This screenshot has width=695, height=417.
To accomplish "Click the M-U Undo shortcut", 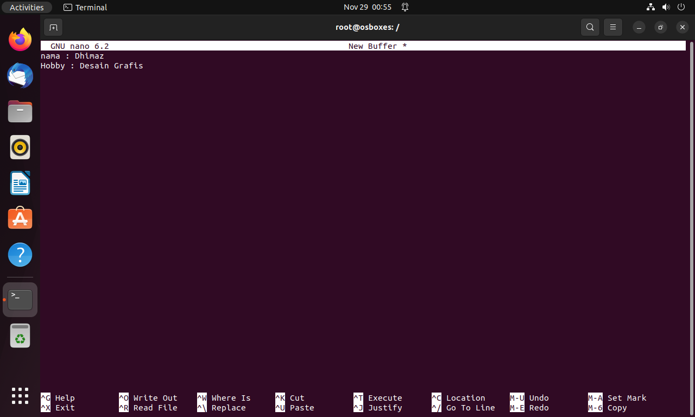I will coord(529,398).
